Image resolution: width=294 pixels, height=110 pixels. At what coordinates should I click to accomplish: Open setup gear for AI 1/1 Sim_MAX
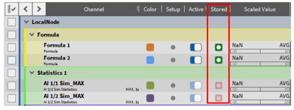tap(173, 85)
